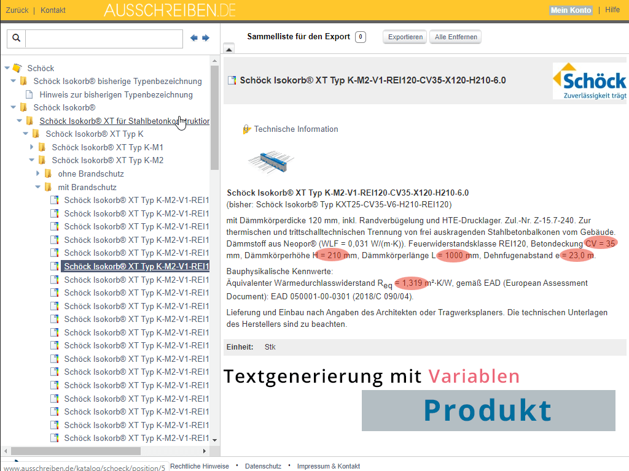Collapse Schöck Isokorb® XT Typ K-M2
This screenshot has width=629, height=471.
(x=32, y=160)
